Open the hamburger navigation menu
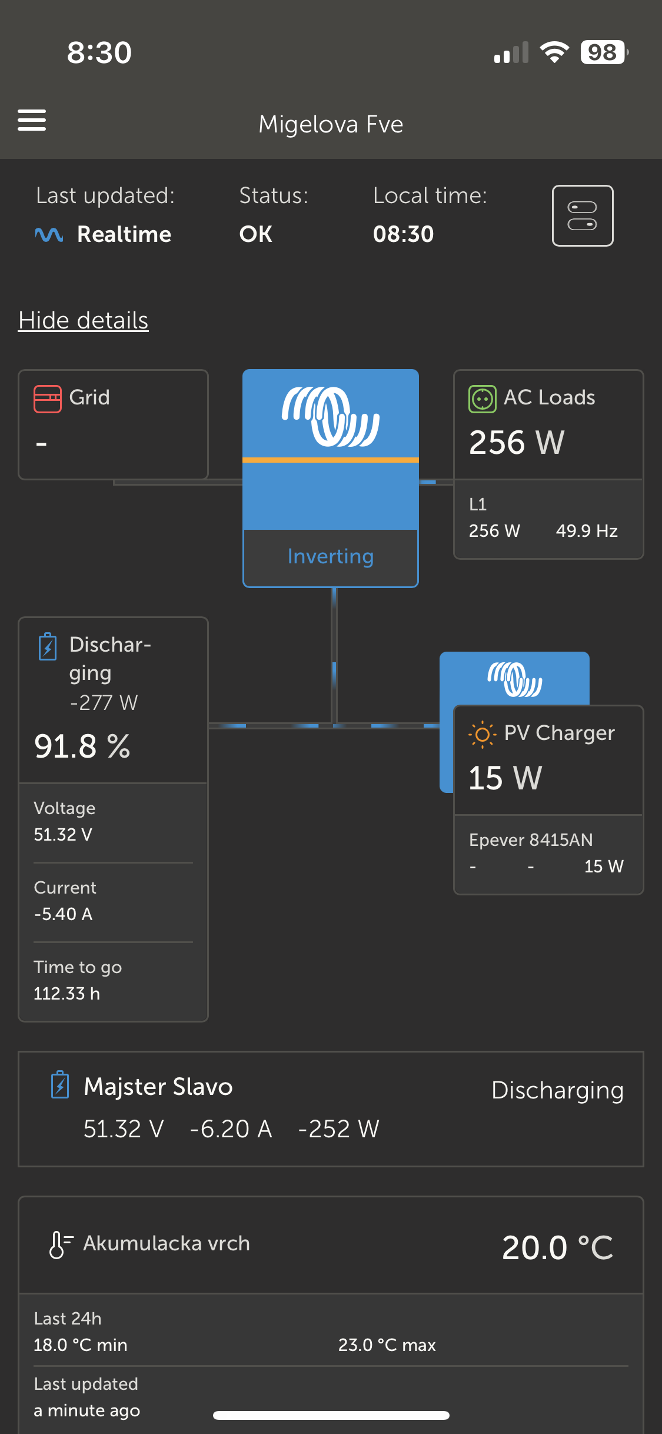This screenshot has width=662, height=1434. coord(32,120)
